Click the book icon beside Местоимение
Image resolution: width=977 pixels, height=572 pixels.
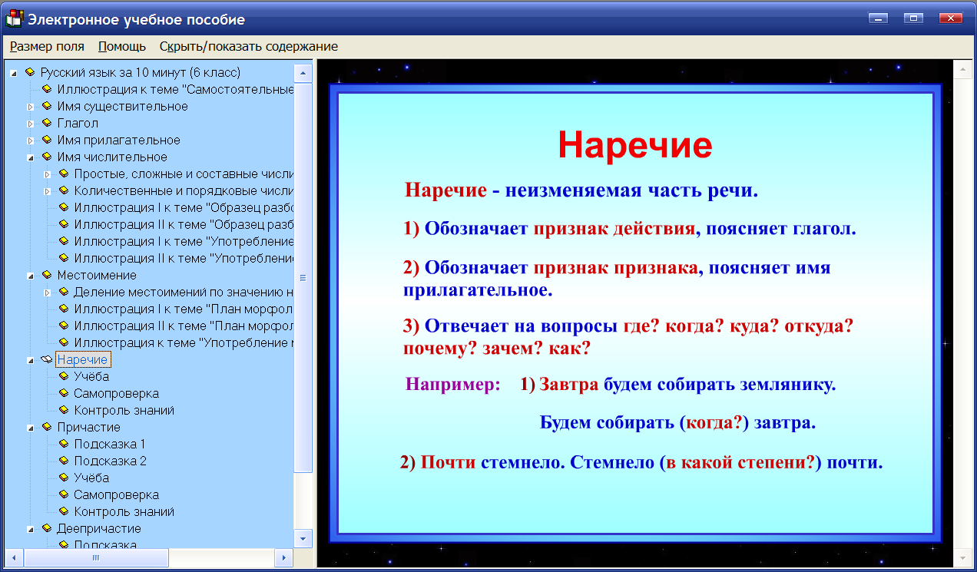(x=47, y=274)
